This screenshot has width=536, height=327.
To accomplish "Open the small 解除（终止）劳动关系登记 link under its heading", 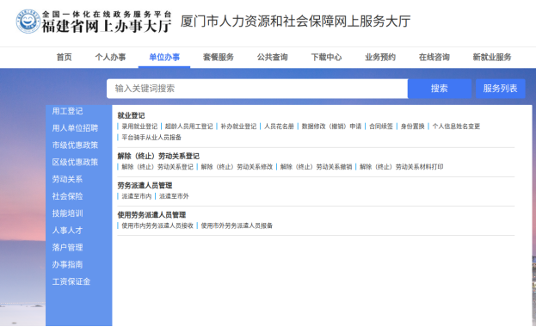I will [x=157, y=167].
